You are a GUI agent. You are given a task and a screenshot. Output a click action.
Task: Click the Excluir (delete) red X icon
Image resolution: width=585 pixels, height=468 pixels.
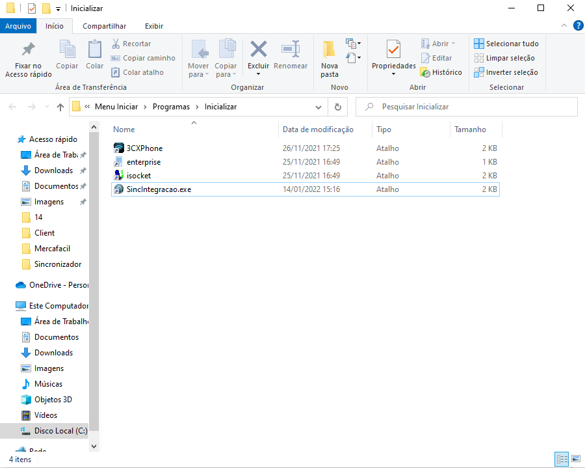tap(258, 49)
